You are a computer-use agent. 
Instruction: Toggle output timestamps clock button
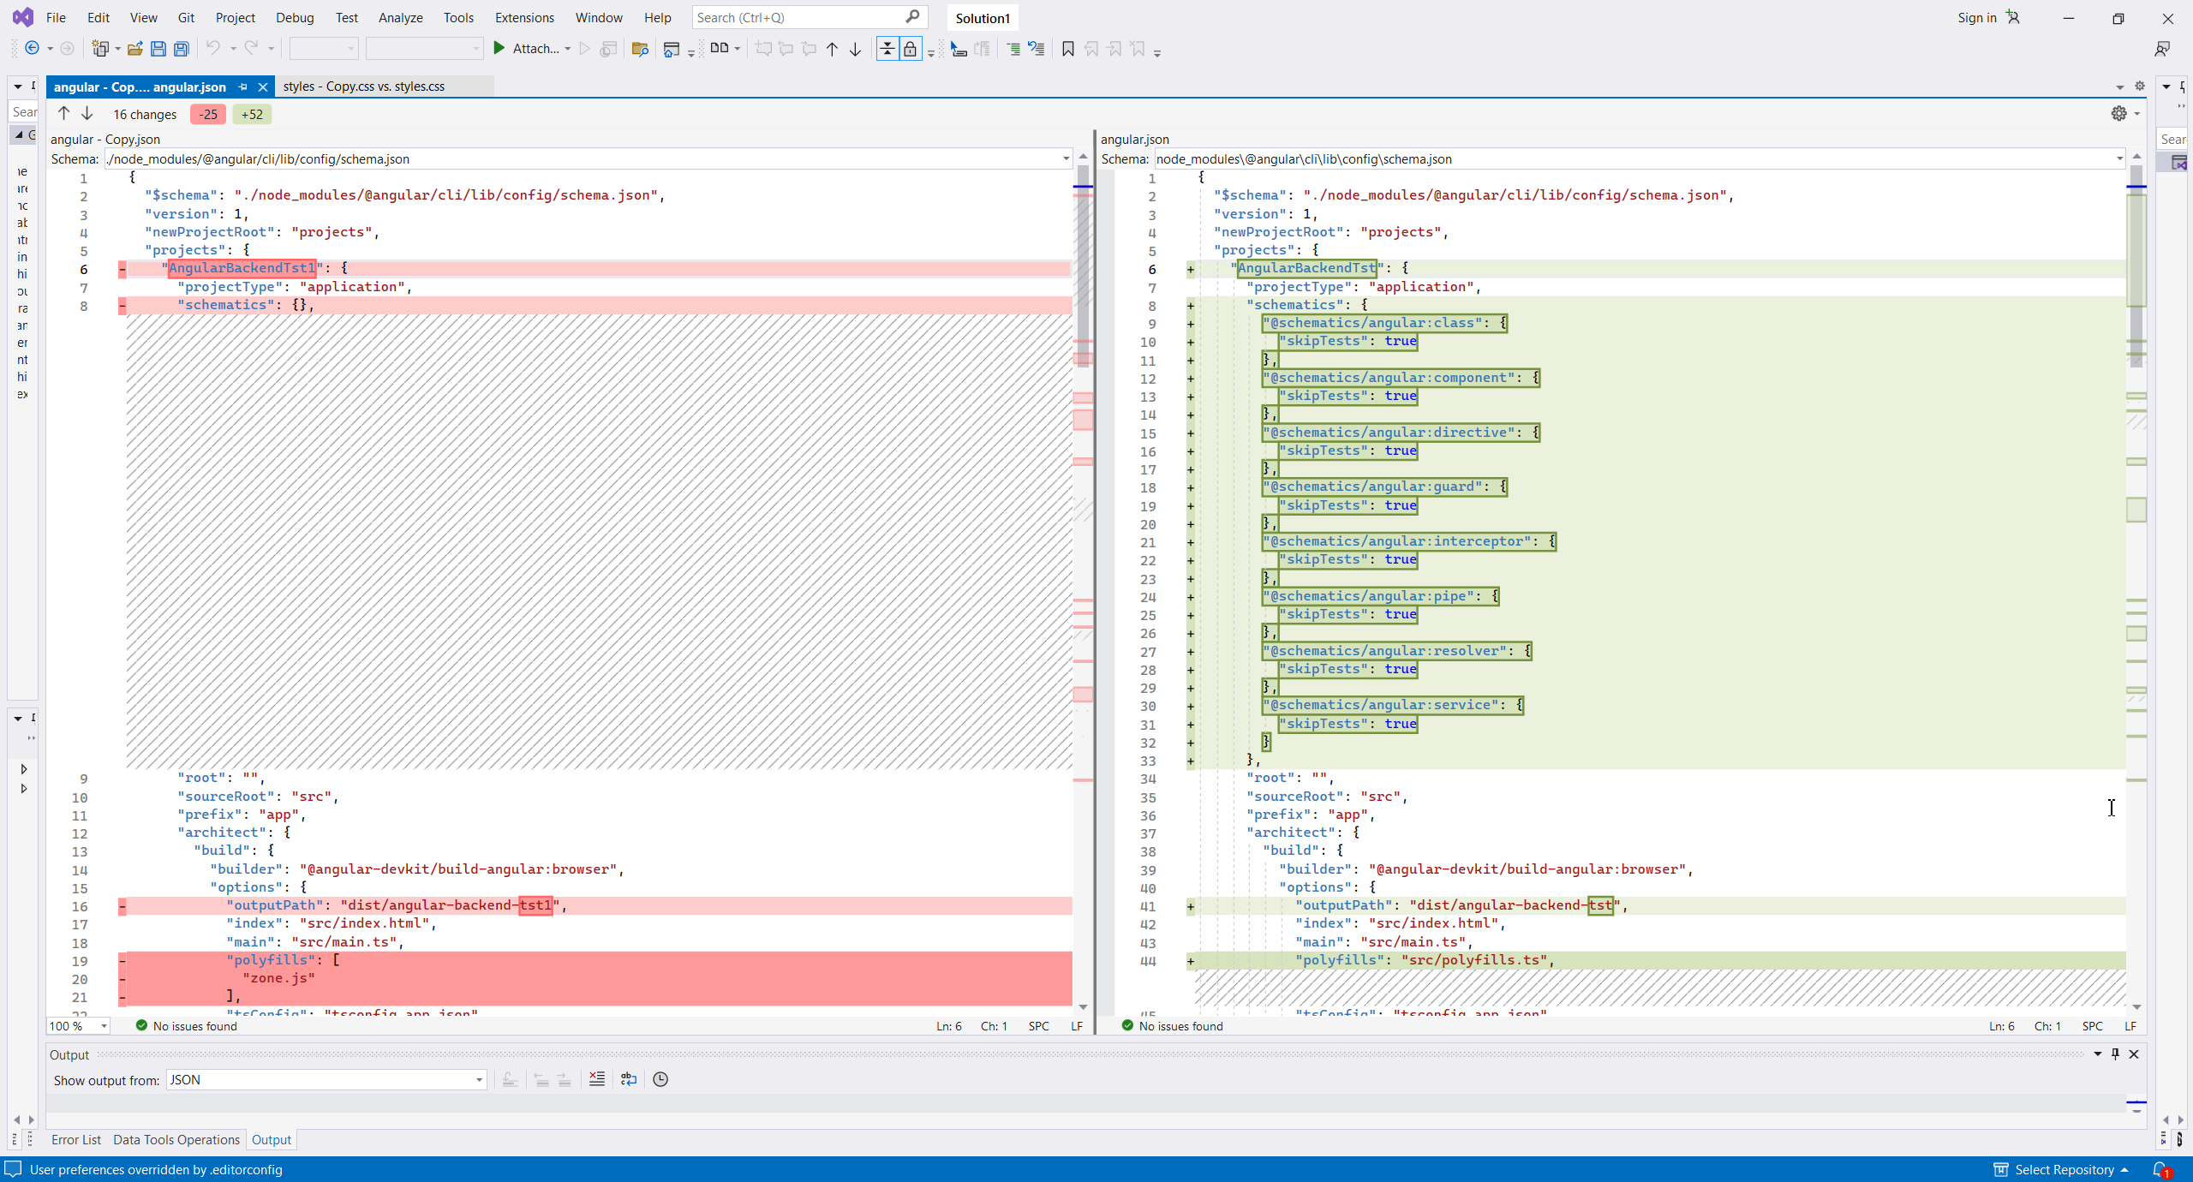click(x=660, y=1079)
